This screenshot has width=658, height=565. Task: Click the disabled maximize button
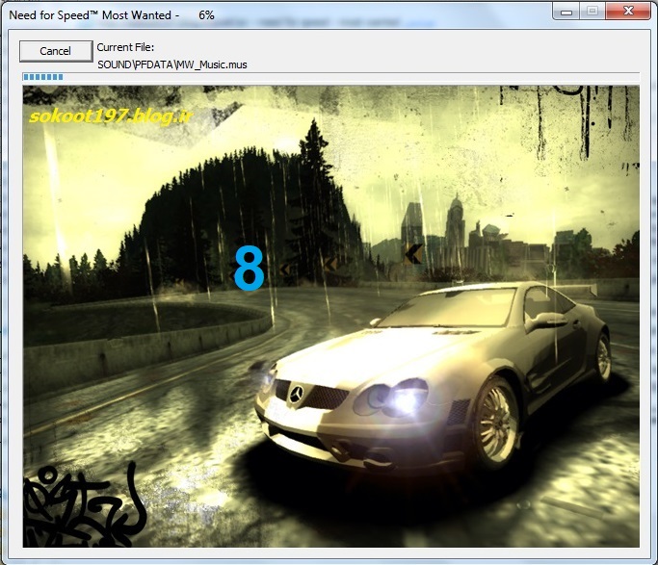(592, 12)
